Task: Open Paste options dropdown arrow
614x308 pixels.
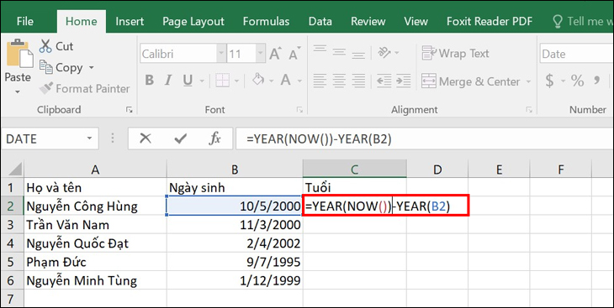Action: pos(17,92)
